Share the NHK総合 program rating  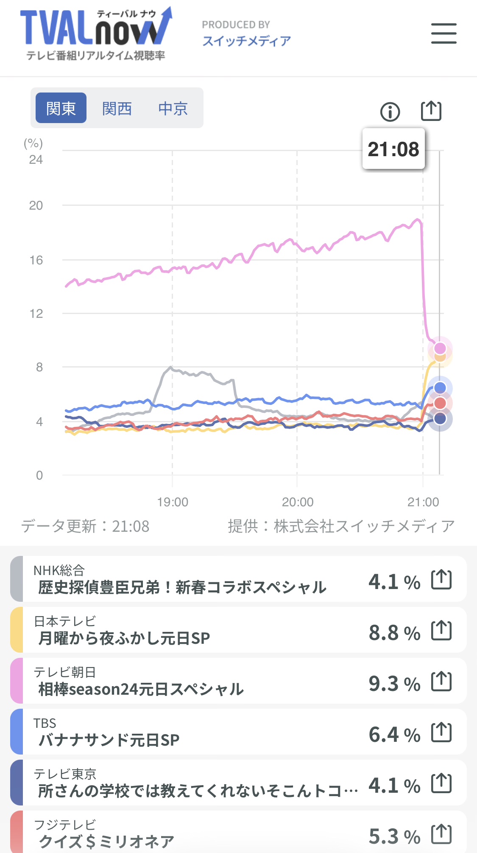441,580
